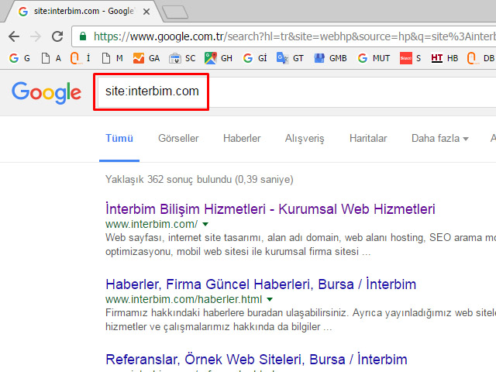Expand options arrow next to haberler.html URL
The image size is (496, 372).
point(270,299)
